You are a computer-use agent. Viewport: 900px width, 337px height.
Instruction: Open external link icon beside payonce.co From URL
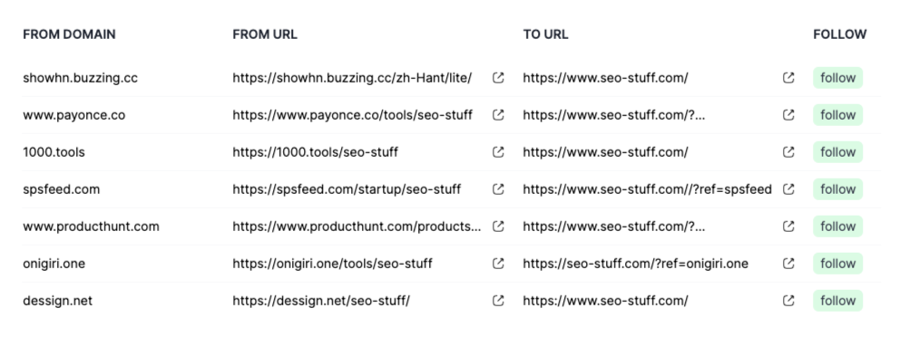coord(498,115)
